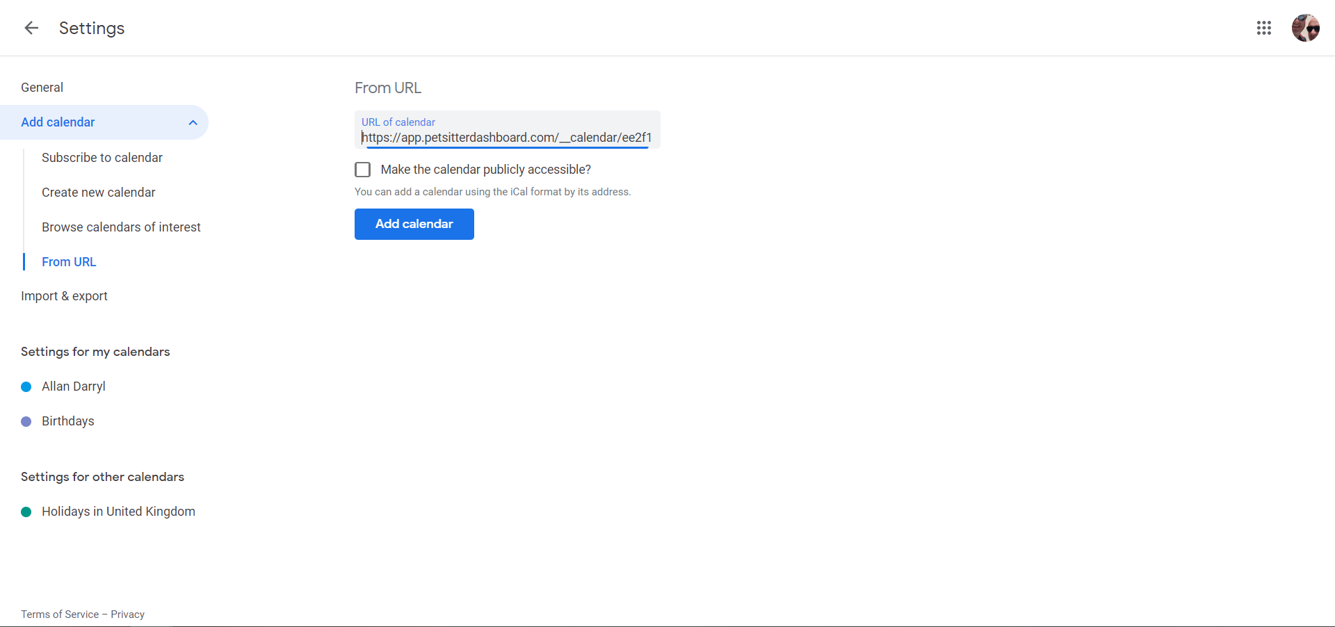Click the Birthdays purple color dot
The height and width of the screenshot is (627, 1335).
26,421
